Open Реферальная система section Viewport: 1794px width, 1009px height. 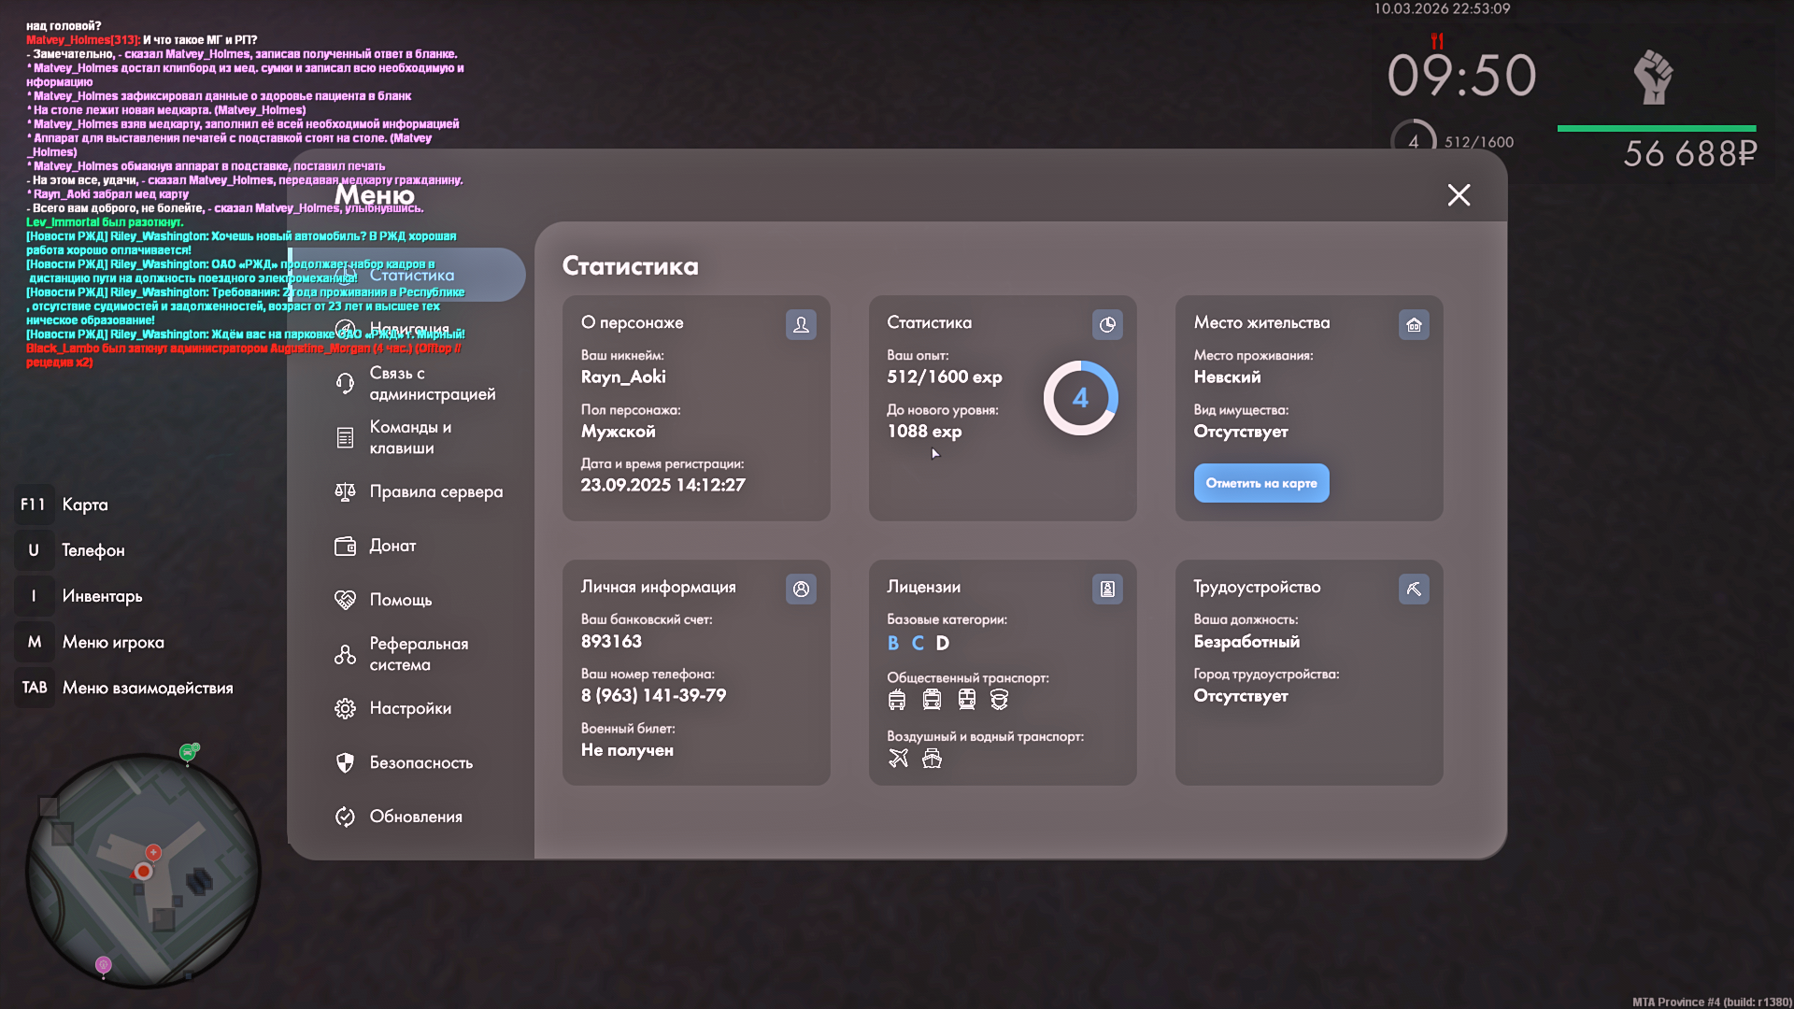[419, 654]
